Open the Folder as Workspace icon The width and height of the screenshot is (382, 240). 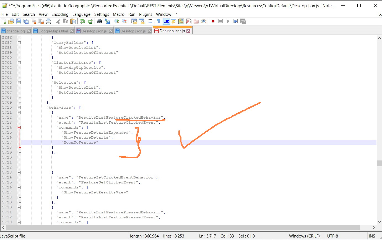pos(196,21)
